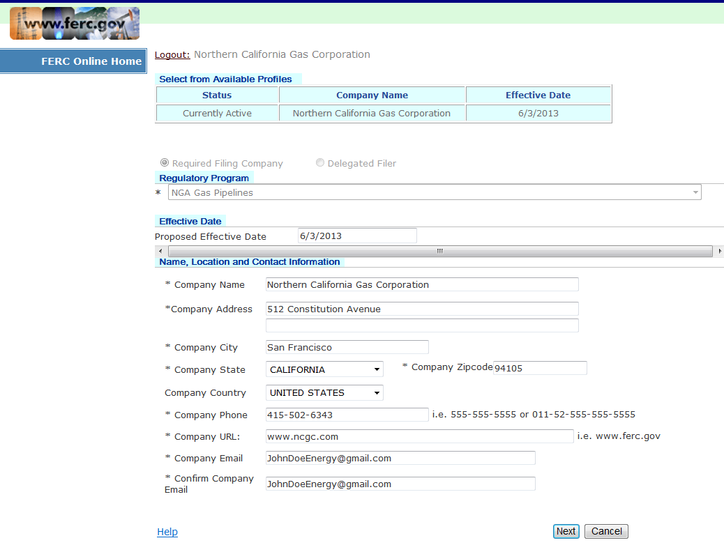Image resolution: width=724 pixels, height=545 pixels.
Task: Choose the Delegated Filer radio option
Action: pyautogui.click(x=320, y=162)
